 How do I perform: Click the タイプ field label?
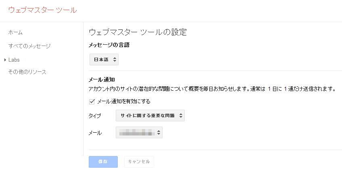tap(94, 116)
